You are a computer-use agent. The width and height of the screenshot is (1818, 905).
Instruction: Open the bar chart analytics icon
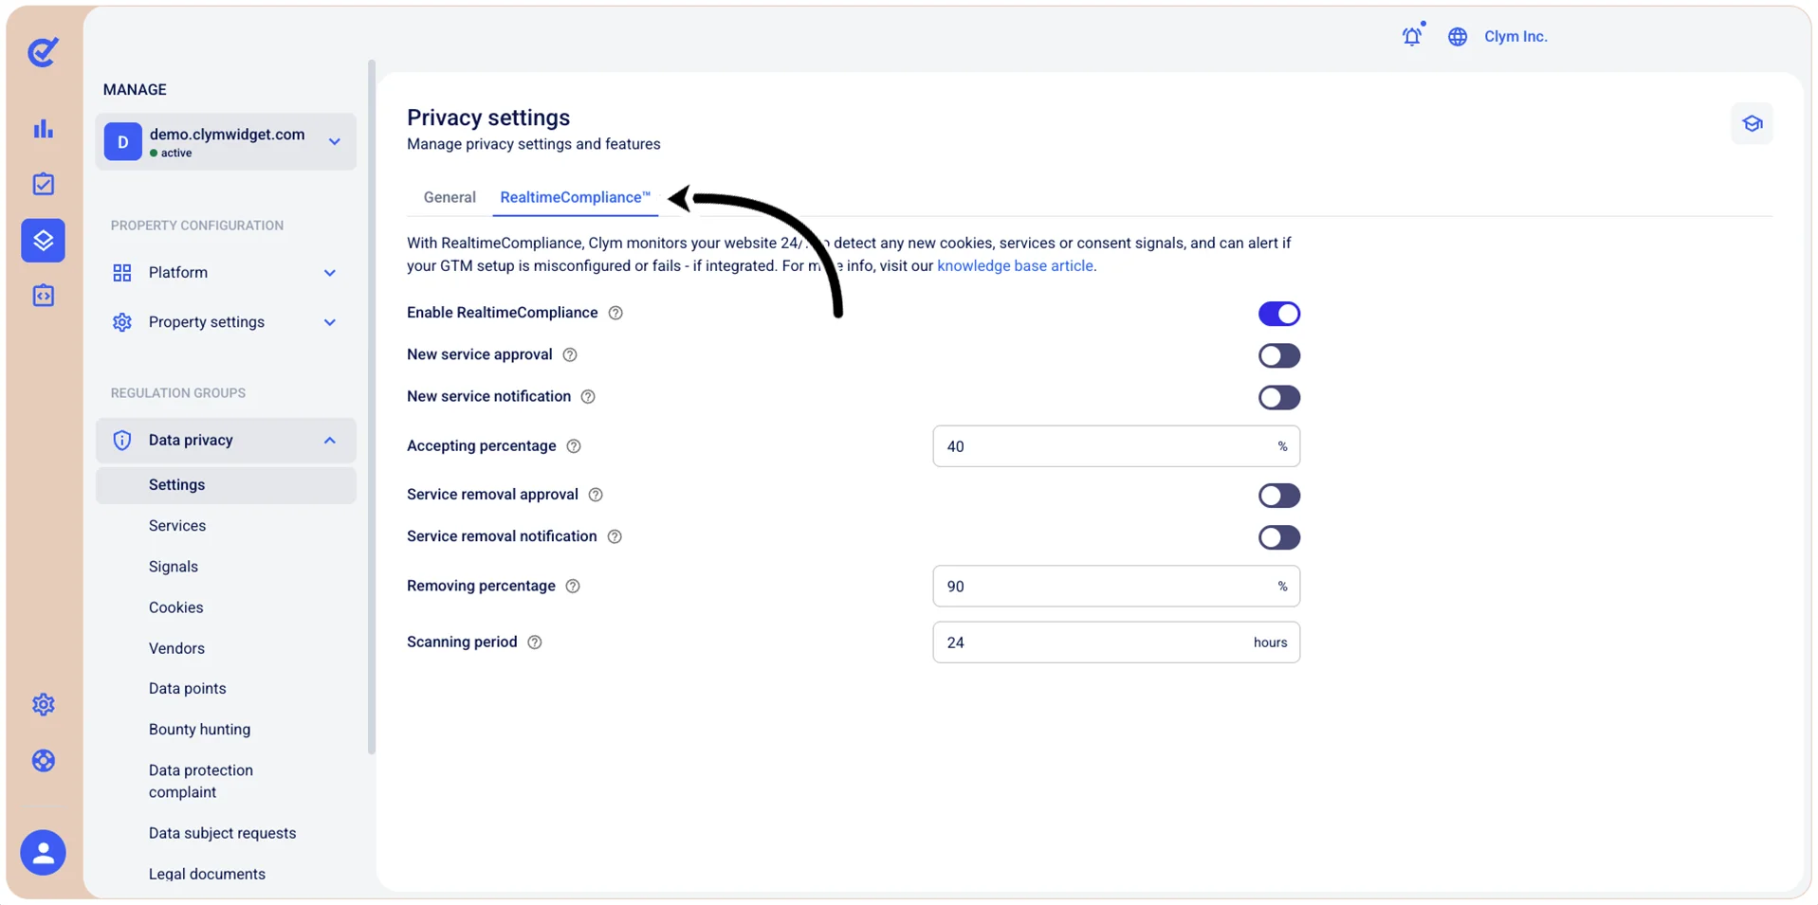click(x=44, y=129)
